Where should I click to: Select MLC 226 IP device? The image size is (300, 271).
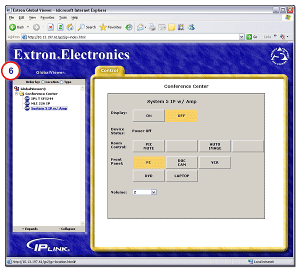tap(42, 103)
